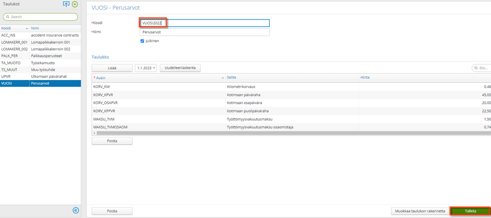Screen dimensions: 491x218
Task: Add a new table with plus icon
Action: [75, 4]
